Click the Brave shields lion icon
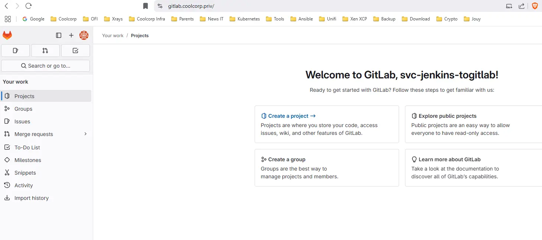The height and width of the screenshot is (240, 542). 535,6
